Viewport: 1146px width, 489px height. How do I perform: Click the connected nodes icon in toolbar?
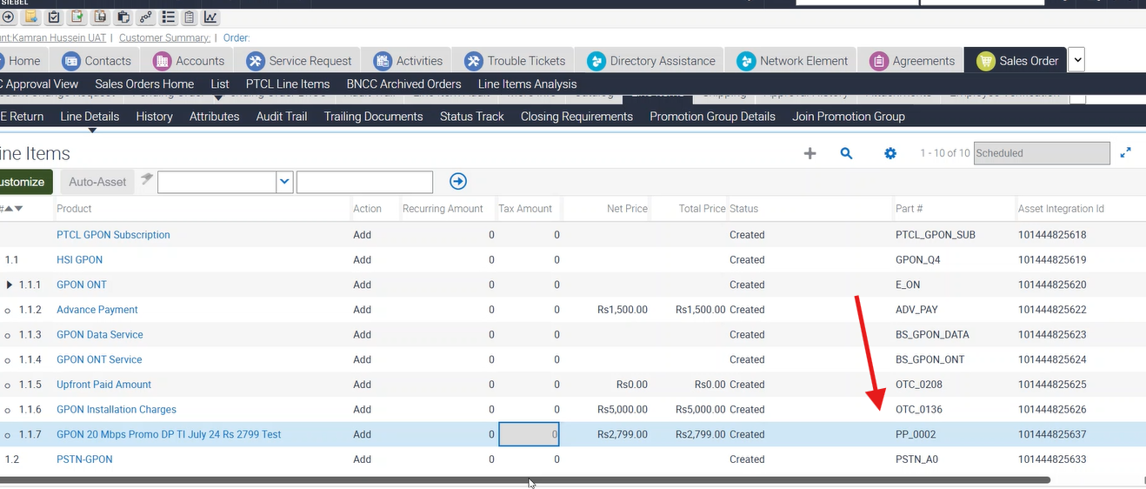tap(145, 17)
